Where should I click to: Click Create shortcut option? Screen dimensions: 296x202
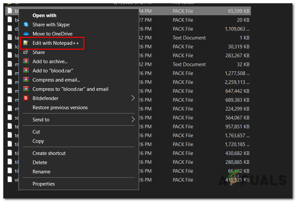(x=49, y=153)
